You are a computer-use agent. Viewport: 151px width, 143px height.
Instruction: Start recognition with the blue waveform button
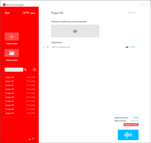[x=128, y=135]
